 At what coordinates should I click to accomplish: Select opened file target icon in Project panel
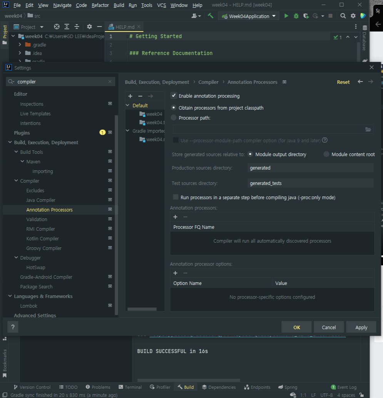[x=57, y=27]
